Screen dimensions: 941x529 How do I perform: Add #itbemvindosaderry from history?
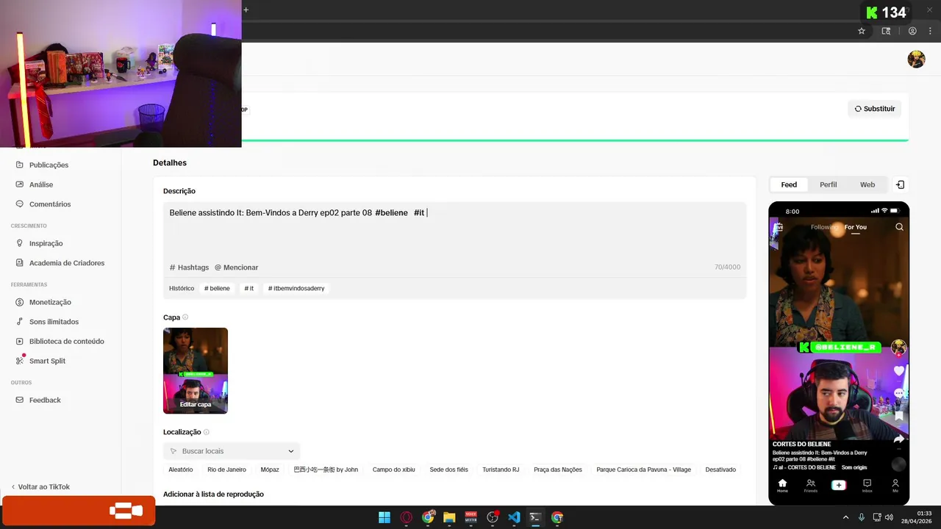pos(296,288)
